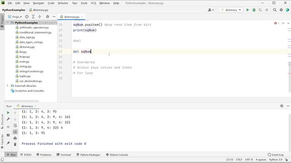Screen dimensions: 291x163
Task: Rerun dictonary from Run panel
Action: pyautogui.click(x=8, y=113)
